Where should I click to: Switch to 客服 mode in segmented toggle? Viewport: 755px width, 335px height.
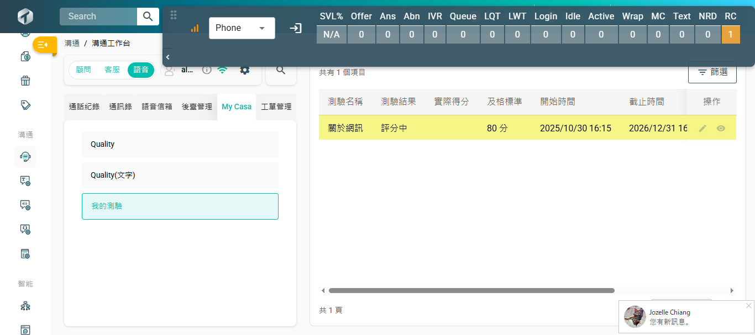click(112, 70)
